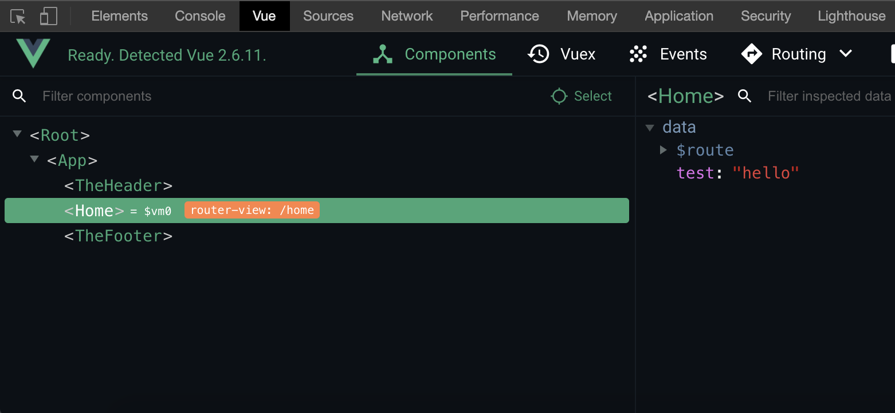Collapse the App tree node arrow
This screenshot has width=895, height=413.
pos(34,160)
